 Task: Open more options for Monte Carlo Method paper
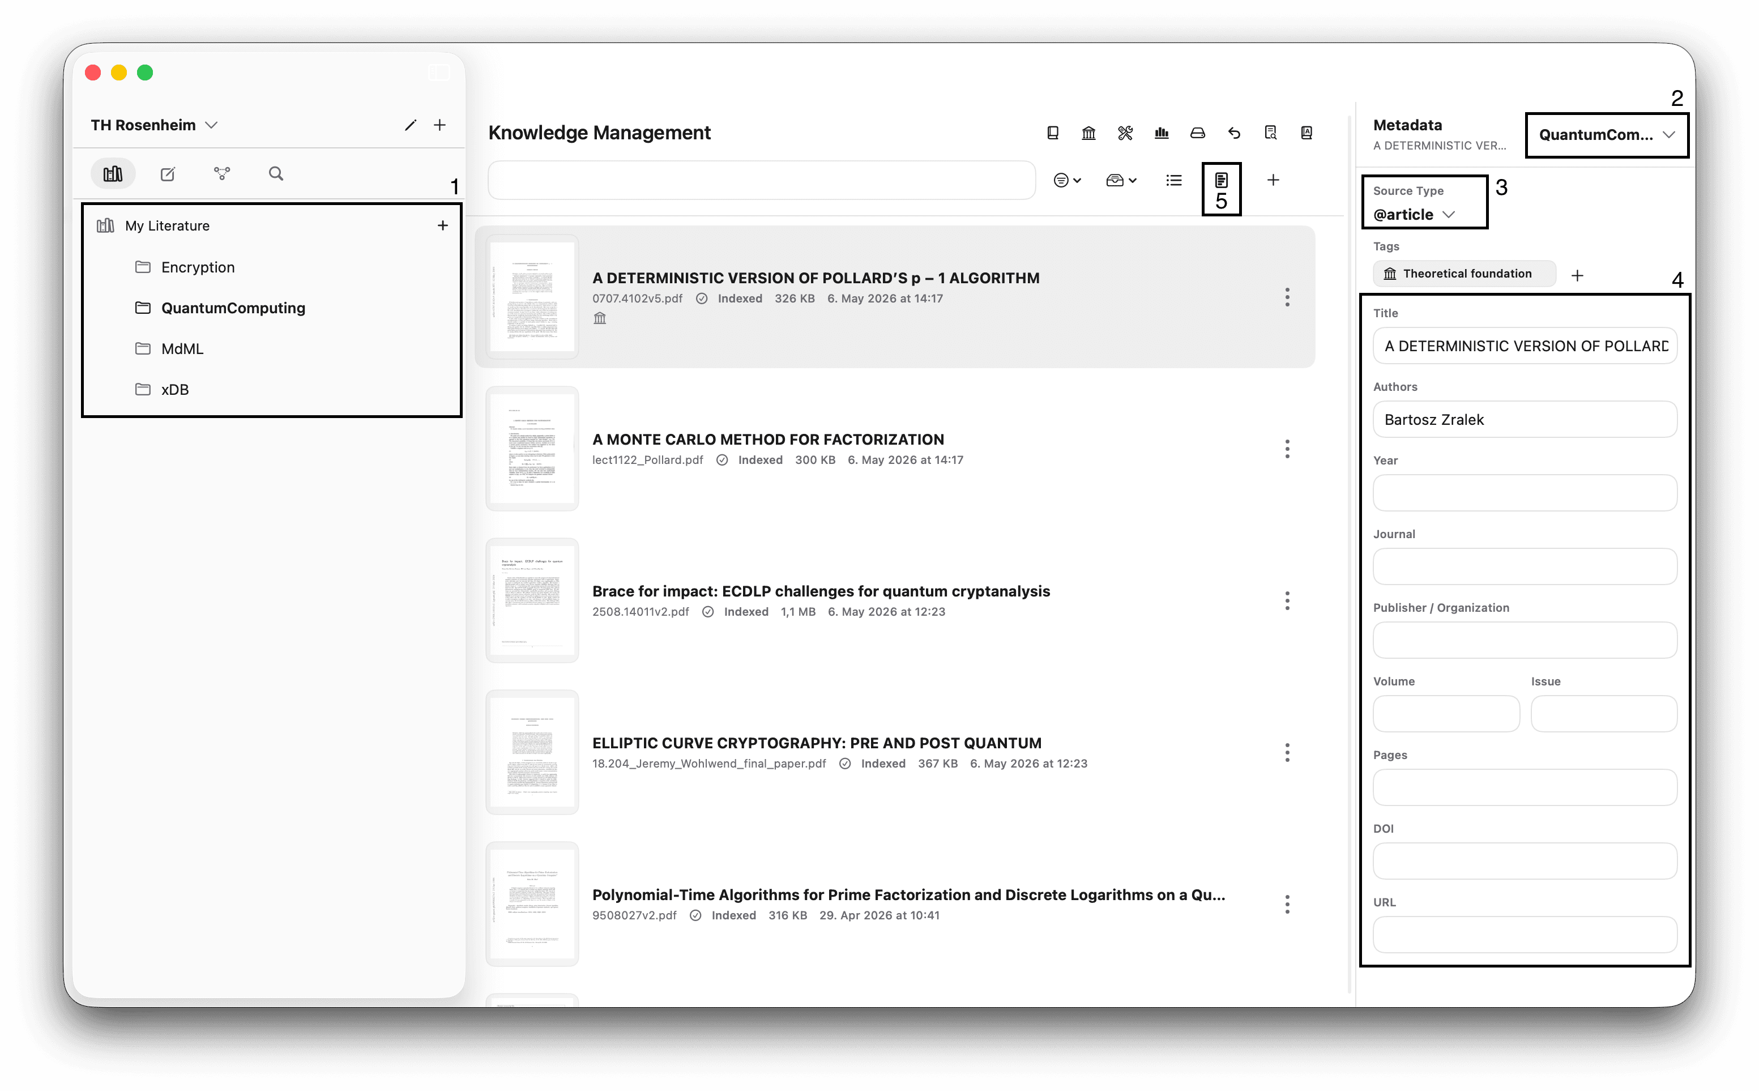coord(1287,449)
